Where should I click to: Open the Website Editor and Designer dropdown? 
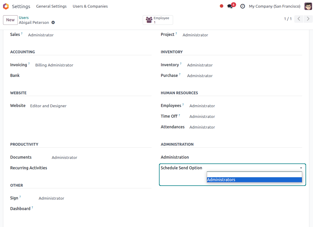coord(48,106)
